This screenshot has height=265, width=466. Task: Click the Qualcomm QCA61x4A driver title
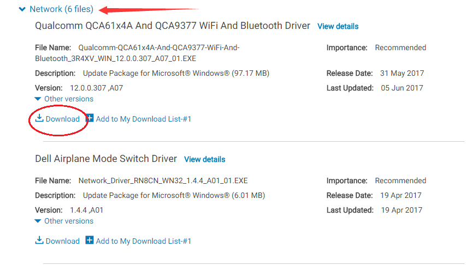click(x=173, y=26)
